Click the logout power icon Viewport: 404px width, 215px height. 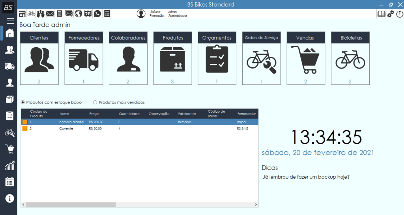coord(400,14)
